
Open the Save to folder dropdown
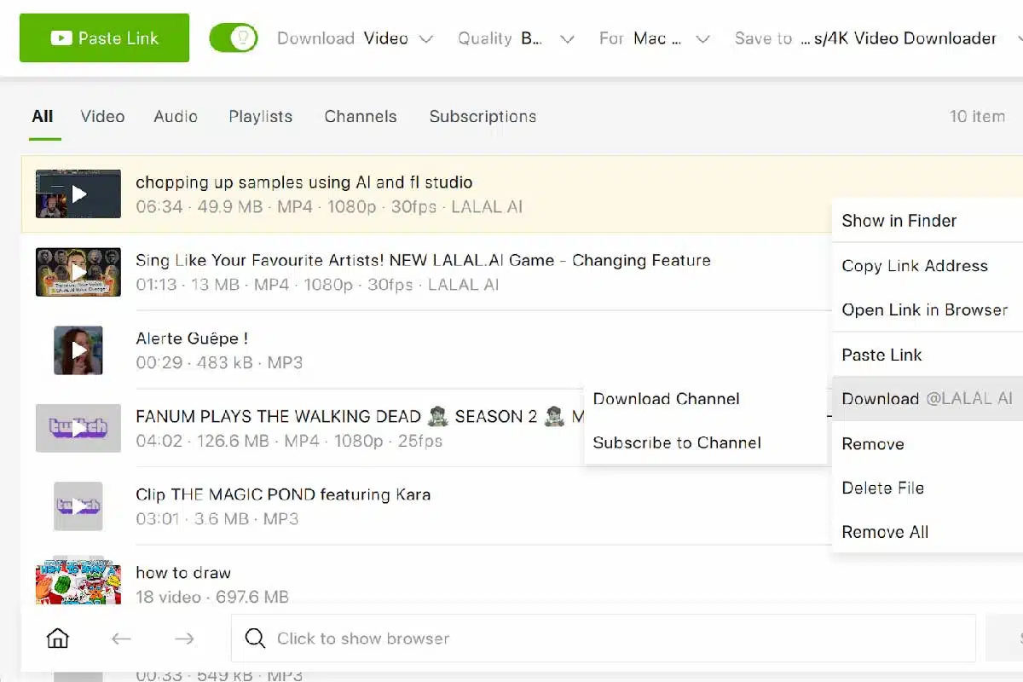[878, 38]
